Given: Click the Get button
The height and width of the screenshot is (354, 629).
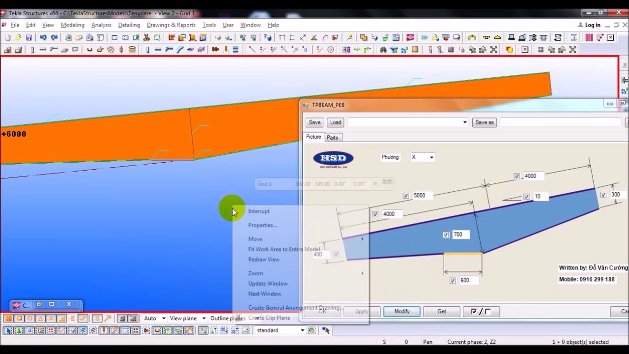Looking at the screenshot, I should [x=442, y=311].
